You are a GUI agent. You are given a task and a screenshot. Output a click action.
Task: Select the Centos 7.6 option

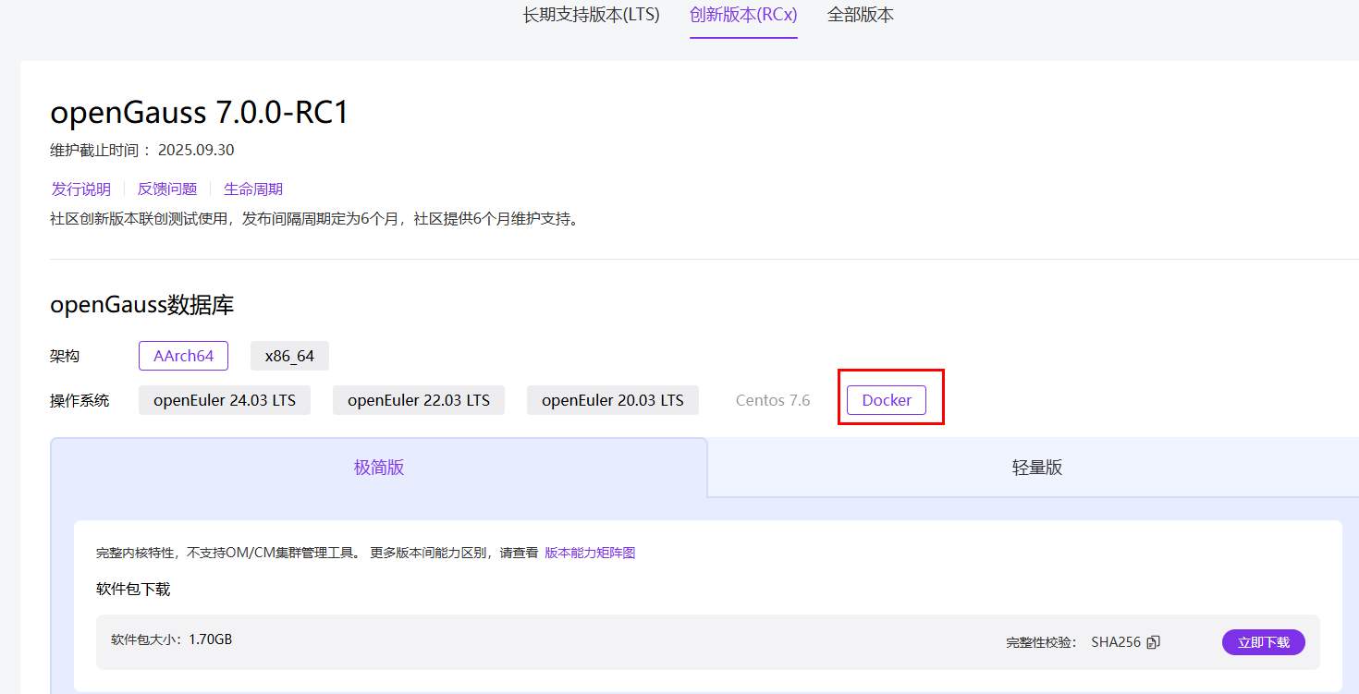click(773, 400)
